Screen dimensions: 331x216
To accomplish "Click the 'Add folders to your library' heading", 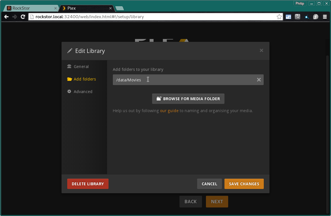I will pyautogui.click(x=138, y=69).
